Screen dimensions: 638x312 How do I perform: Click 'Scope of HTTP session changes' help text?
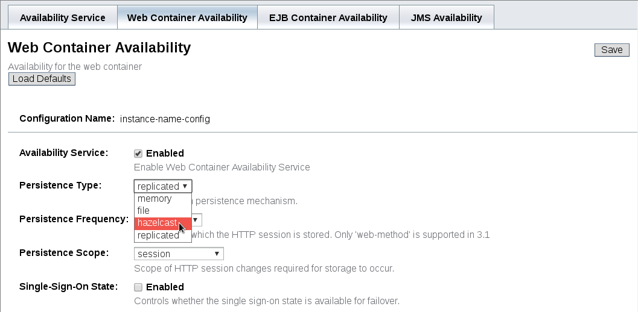click(264, 269)
